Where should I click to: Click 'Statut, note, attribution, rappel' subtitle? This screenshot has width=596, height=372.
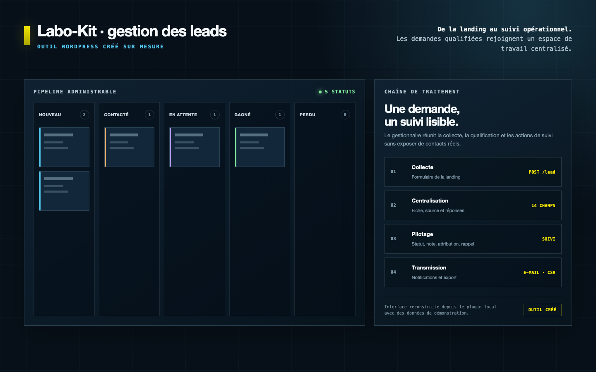[x=443, y=244]
